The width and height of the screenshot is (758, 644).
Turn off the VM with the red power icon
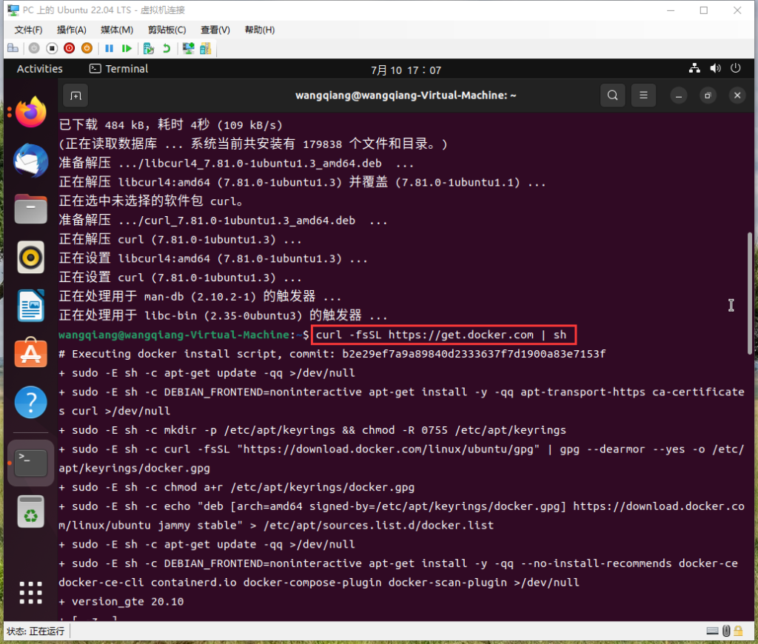point(68,47)
